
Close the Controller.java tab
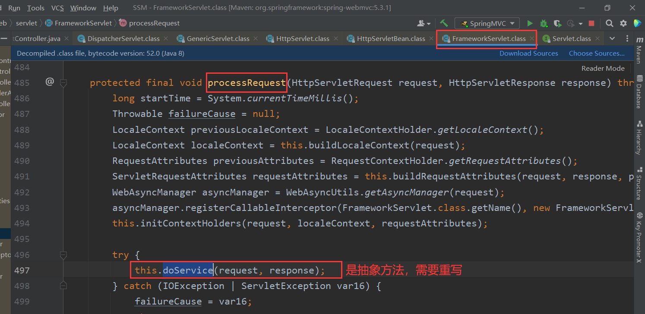[x=66, y=38]
